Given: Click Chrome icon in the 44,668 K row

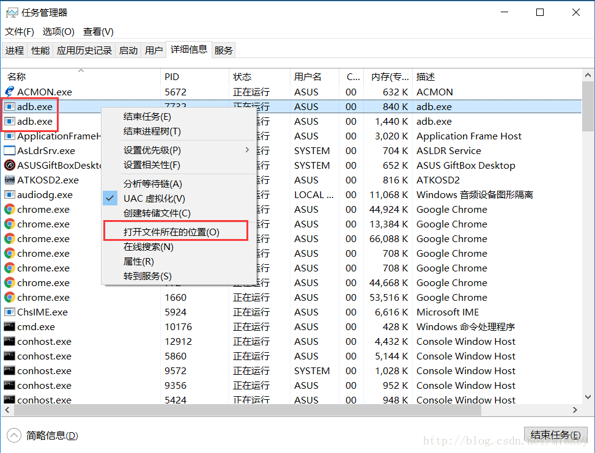Looking at the screenshot, I should coord(10,282).
